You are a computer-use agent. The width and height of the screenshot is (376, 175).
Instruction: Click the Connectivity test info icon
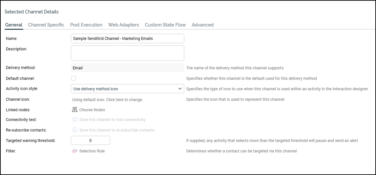click(75, 120)
